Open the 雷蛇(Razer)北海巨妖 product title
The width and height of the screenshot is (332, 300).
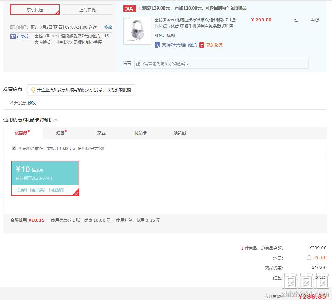click(195, 23)
